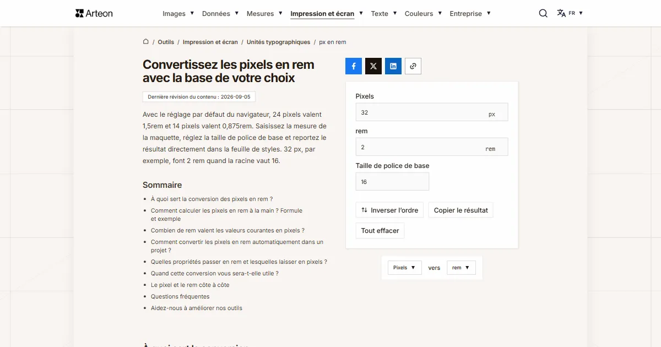This screenshot has height=347, width=661.
Task: Click the Taille de police de base field
Action: [392, 182]
